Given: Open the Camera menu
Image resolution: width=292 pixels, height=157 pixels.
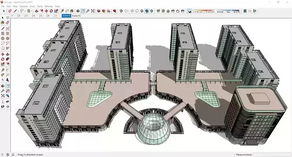Looking at the screenshot, I should coord(24,6).
